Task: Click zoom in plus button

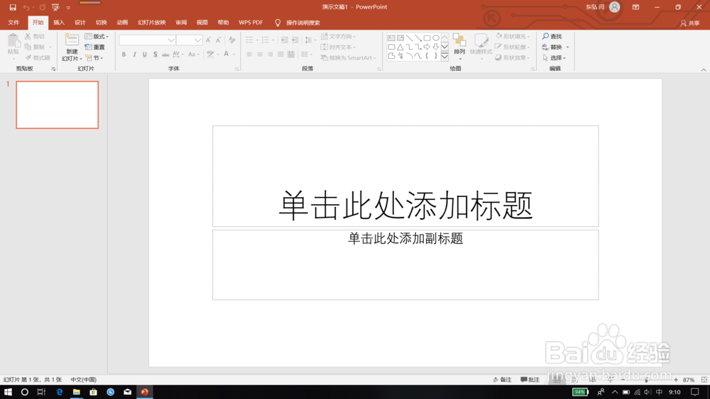Action: tap(676, 380)
